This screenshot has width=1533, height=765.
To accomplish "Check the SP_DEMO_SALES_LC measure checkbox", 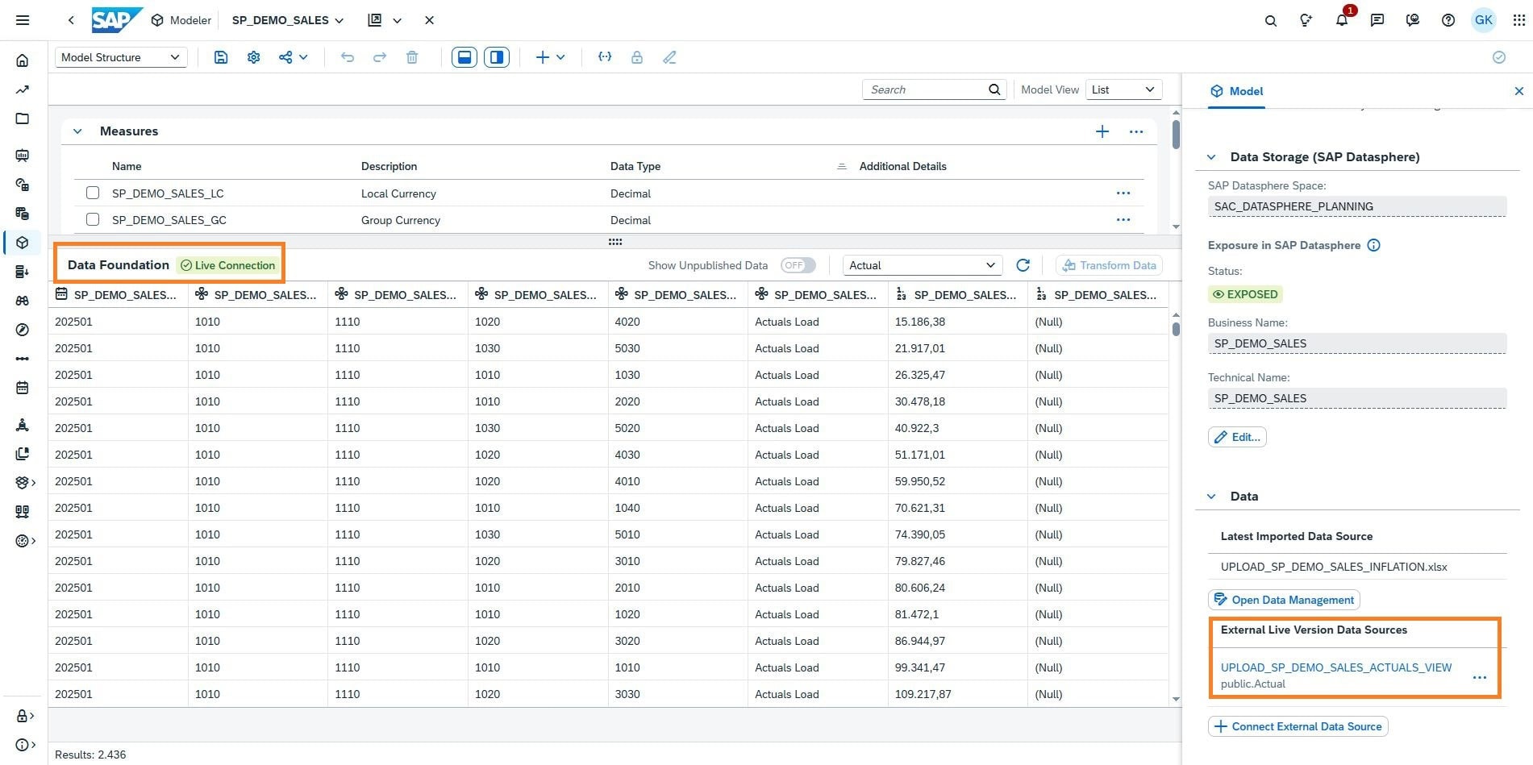I will coord(93,193).
